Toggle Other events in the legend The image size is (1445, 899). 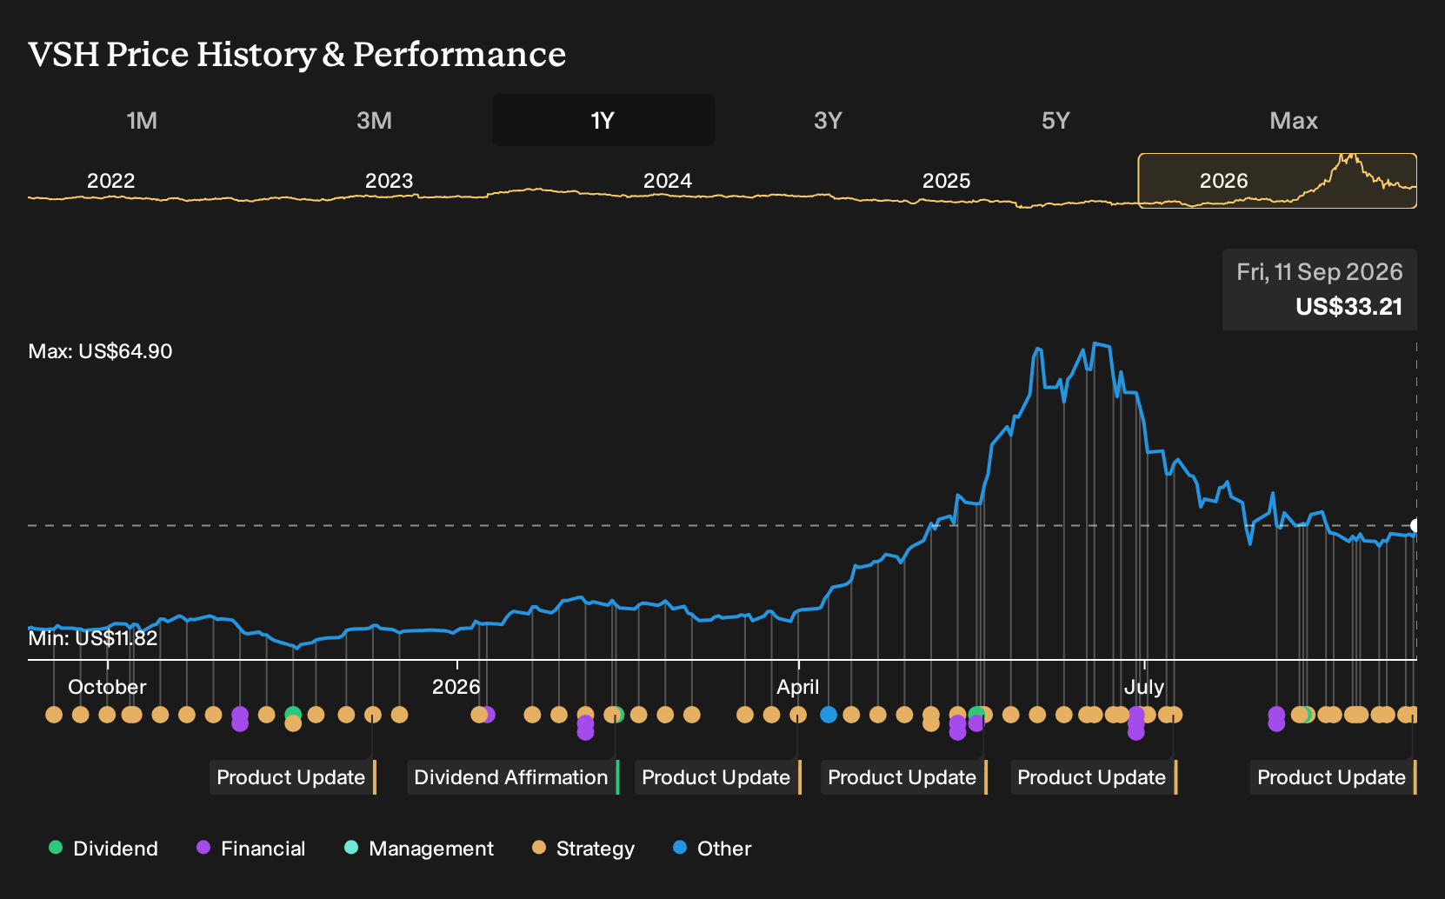[x=712, y=849]
